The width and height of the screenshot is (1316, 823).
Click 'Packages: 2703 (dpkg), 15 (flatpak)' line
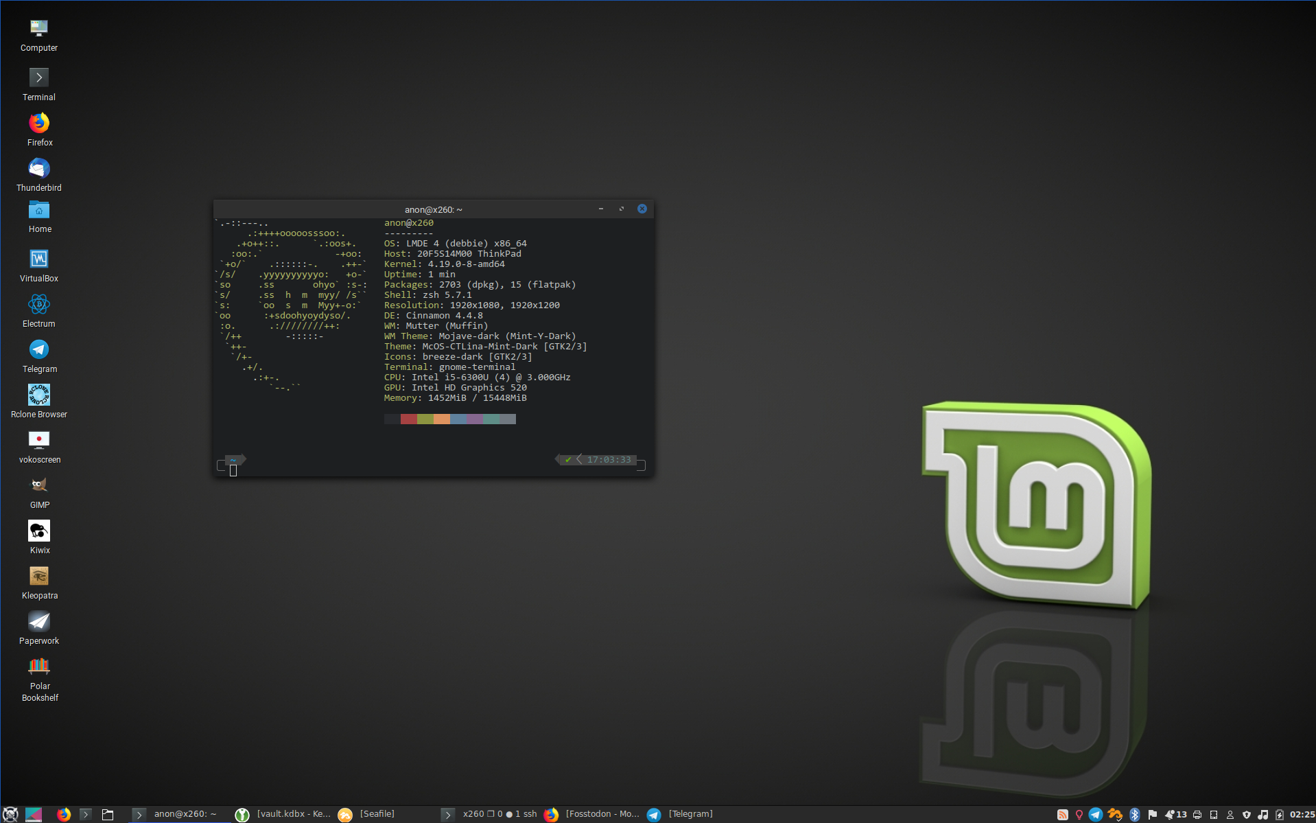point(480,285)
